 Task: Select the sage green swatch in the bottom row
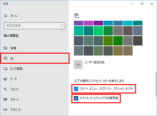coord(98,51)
